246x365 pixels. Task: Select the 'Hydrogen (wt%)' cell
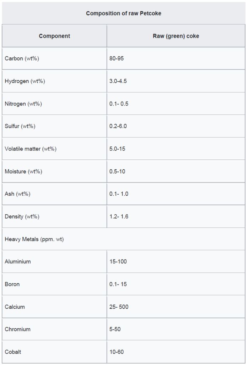tap(25, 81)
